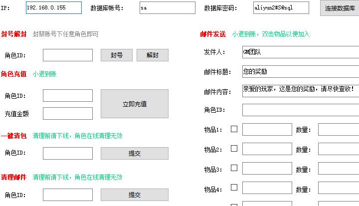359x206 pixels.
Task: Tick the 物品1 checkbox
Action: (x=234, y=129)
